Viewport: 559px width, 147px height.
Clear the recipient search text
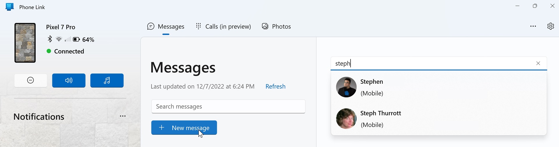point(538,63)
